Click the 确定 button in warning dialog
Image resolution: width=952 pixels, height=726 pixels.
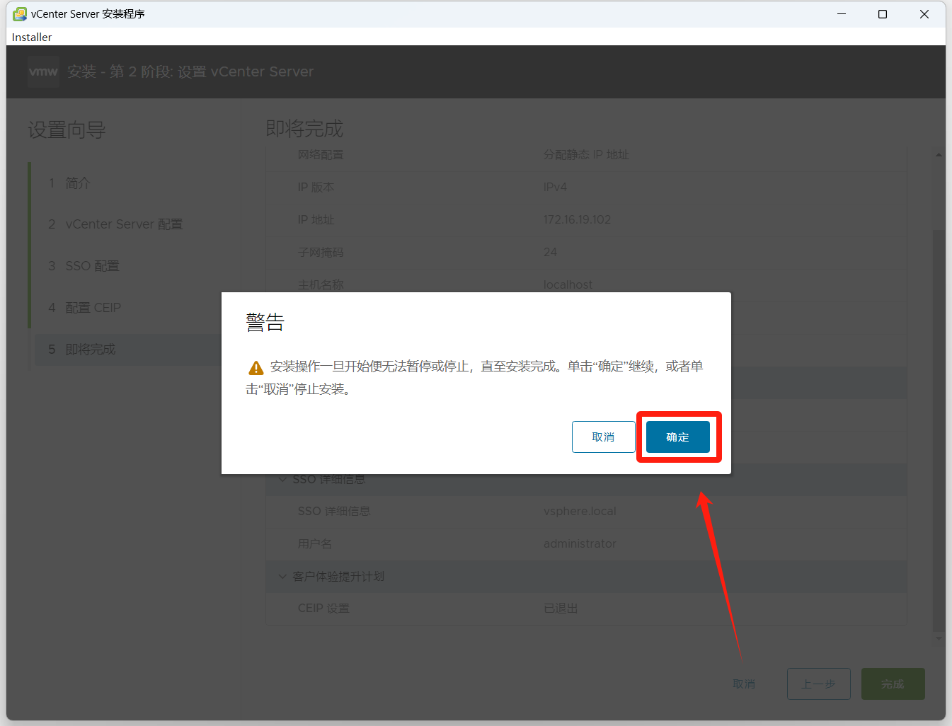pyautogui.click(x=677, y=437)
